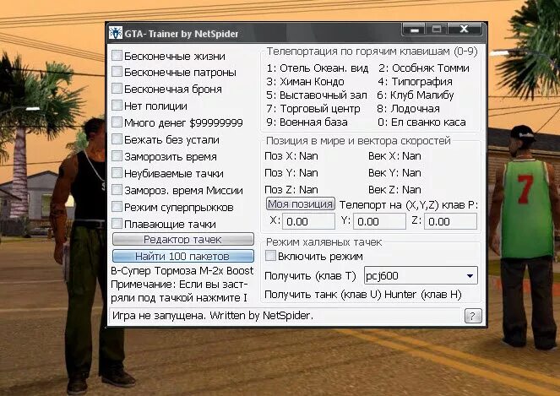
Task: Click Найти 100 пакетов button
Action: pos(182,256)
